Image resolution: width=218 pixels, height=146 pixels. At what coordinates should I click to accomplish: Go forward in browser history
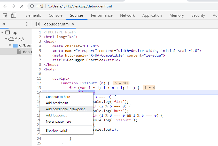pyautogui.click(x=13, y=6)
